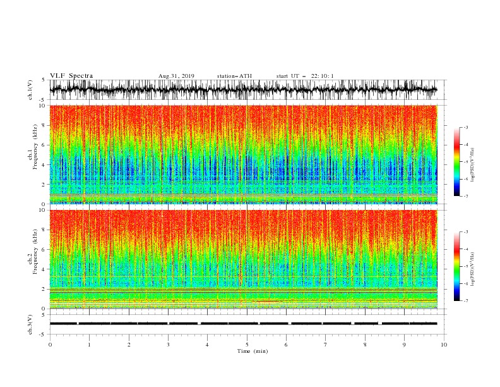The width and height of the screenshot is (500, 387).
Task: Click the VLF Spectra title text
Action: point(71,76)
